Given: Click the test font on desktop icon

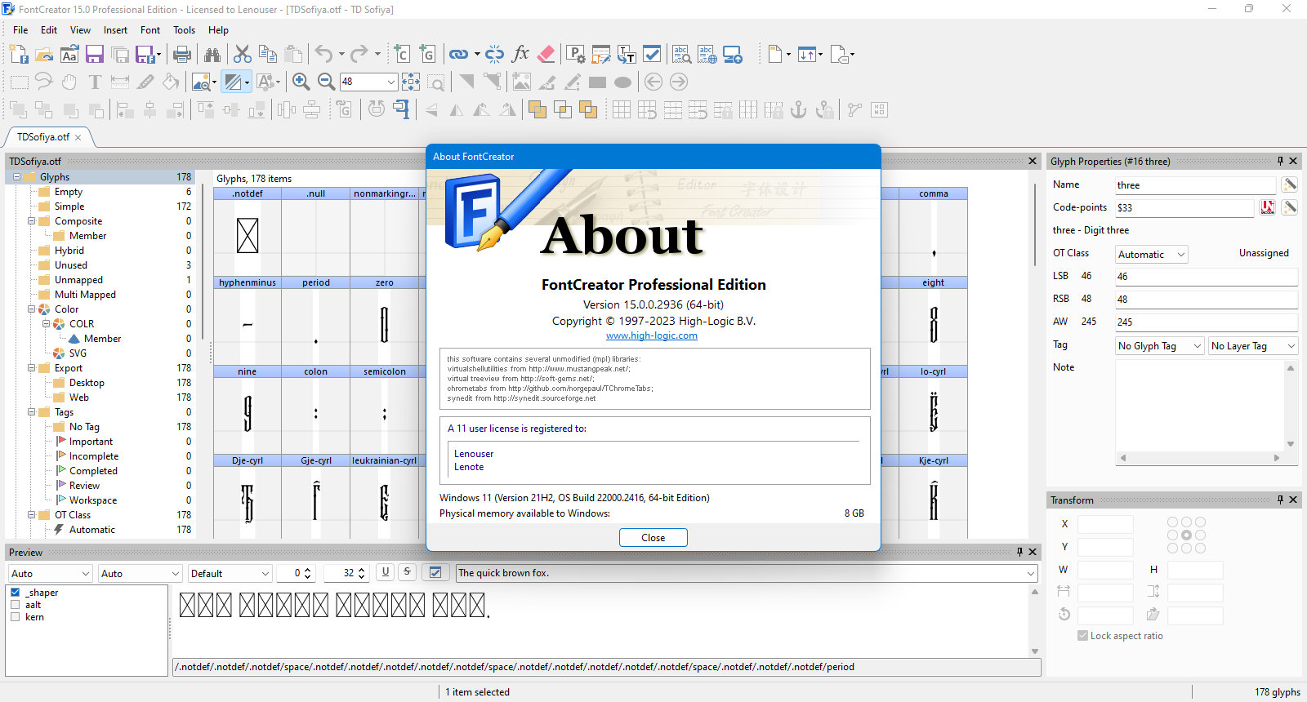Looking at the screenshot, I should tap(733, 55).
